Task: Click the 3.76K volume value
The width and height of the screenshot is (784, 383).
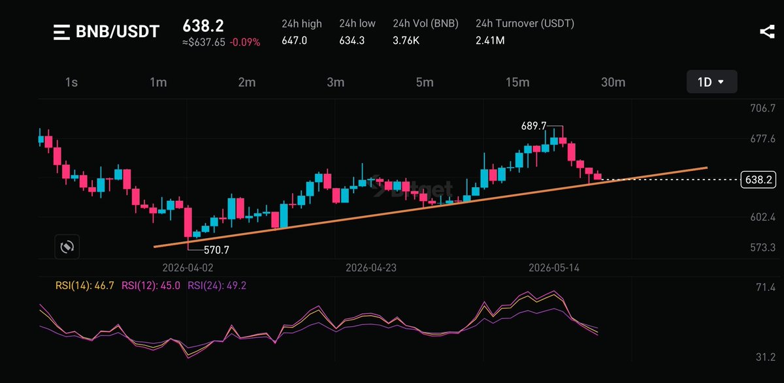Action: coord(407,40)
